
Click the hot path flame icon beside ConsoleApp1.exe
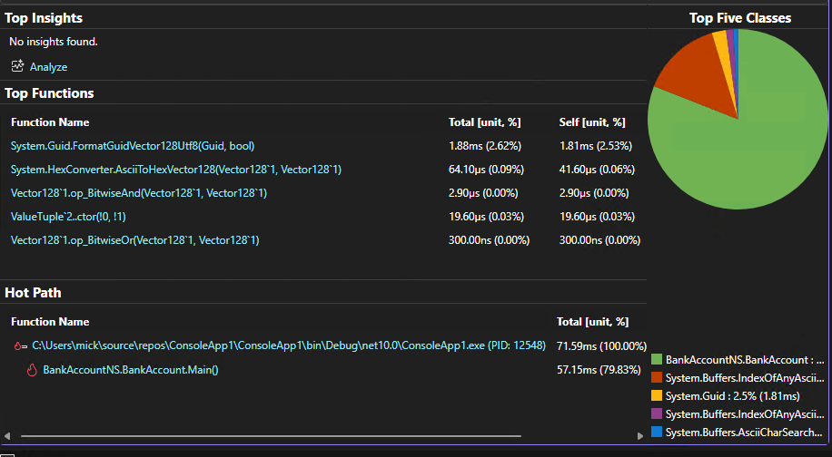(21, 345)
